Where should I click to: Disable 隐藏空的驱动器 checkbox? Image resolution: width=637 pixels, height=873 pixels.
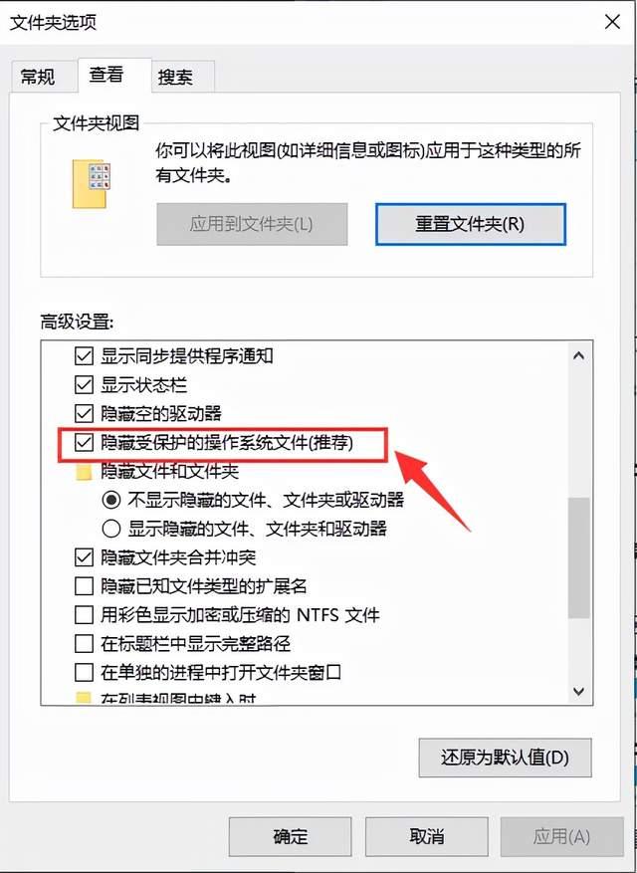tap(84, 414)
